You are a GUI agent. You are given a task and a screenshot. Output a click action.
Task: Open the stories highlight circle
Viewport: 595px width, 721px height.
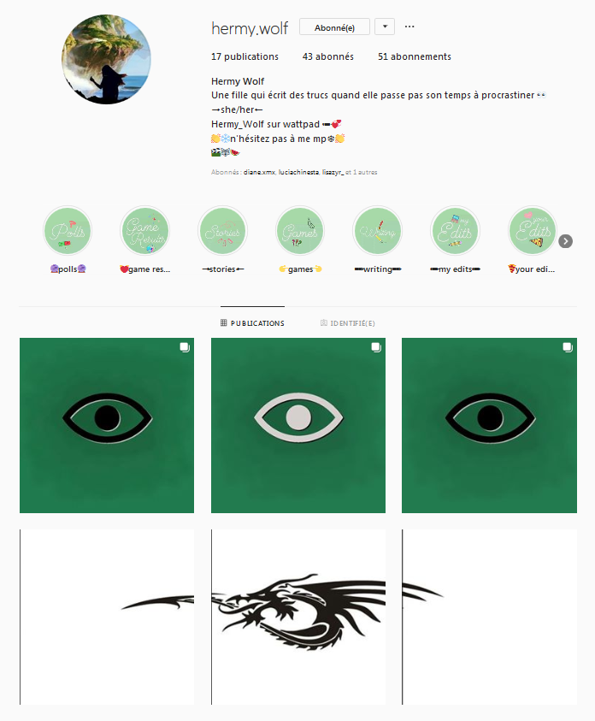[223, 231]
